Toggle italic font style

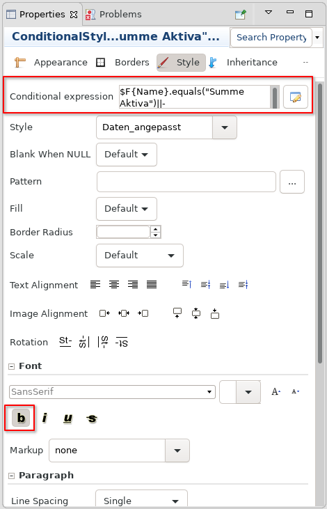(45, 418)
